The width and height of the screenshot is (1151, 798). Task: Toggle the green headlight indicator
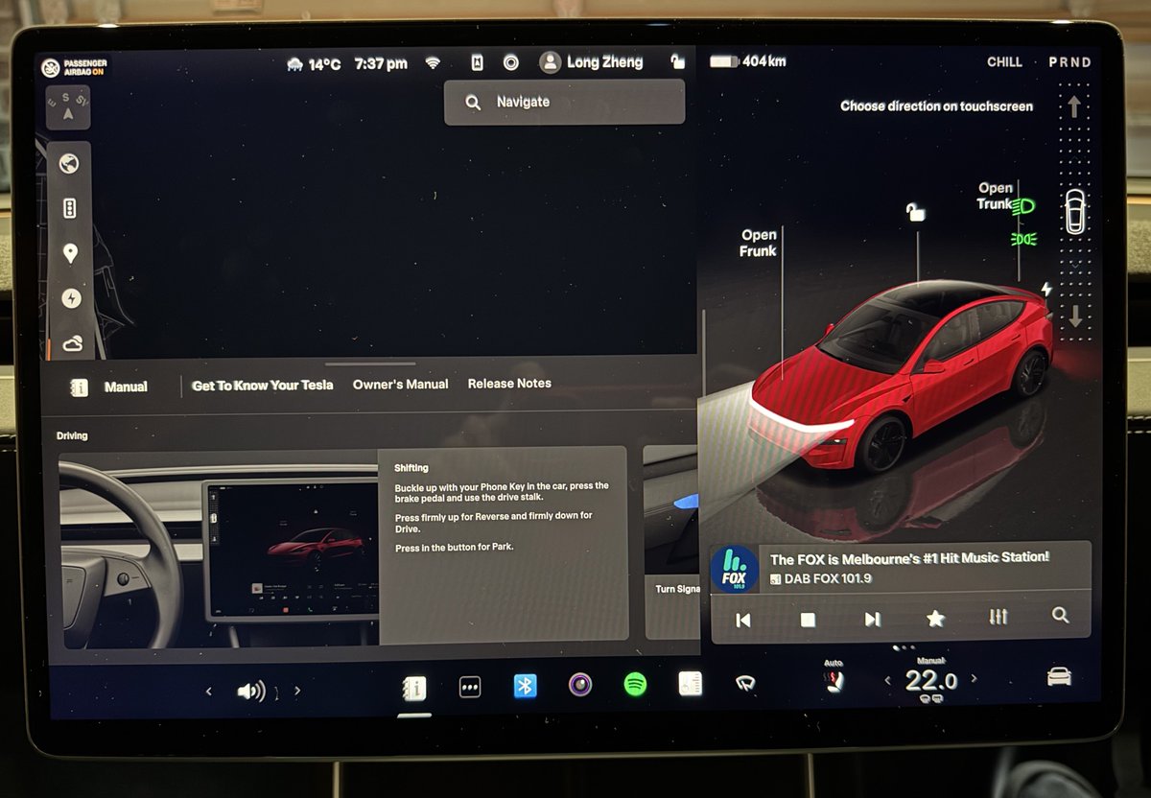(1023, 205)
